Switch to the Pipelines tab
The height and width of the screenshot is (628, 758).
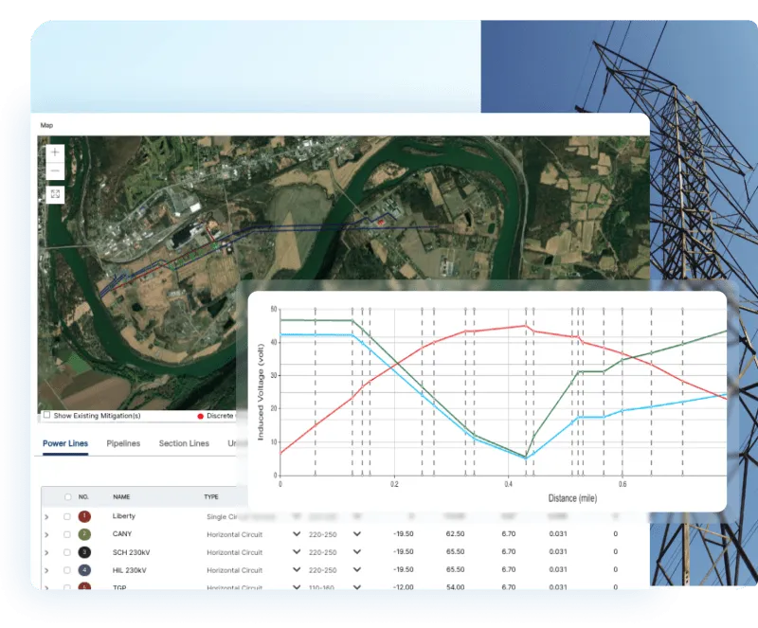click(123, 443)
